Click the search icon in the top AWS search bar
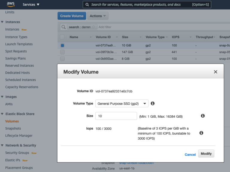This screenshot has width=230, height=172. pyautogui.click(x=87, y=5)
